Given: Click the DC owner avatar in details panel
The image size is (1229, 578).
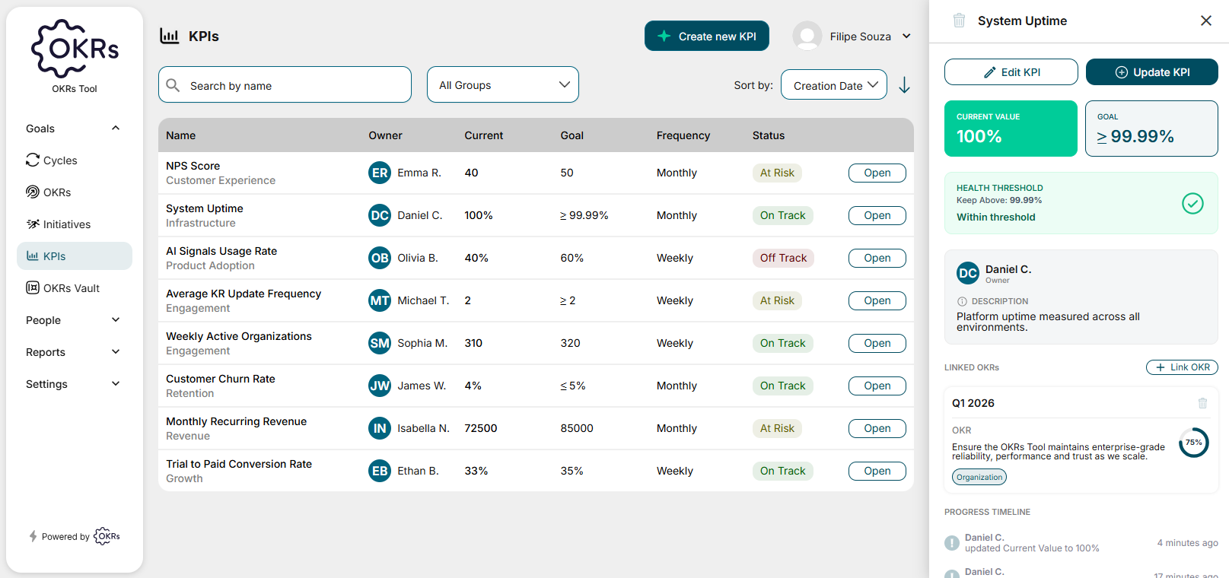Looking at the screenshot, I should click(x=968, y=273).
